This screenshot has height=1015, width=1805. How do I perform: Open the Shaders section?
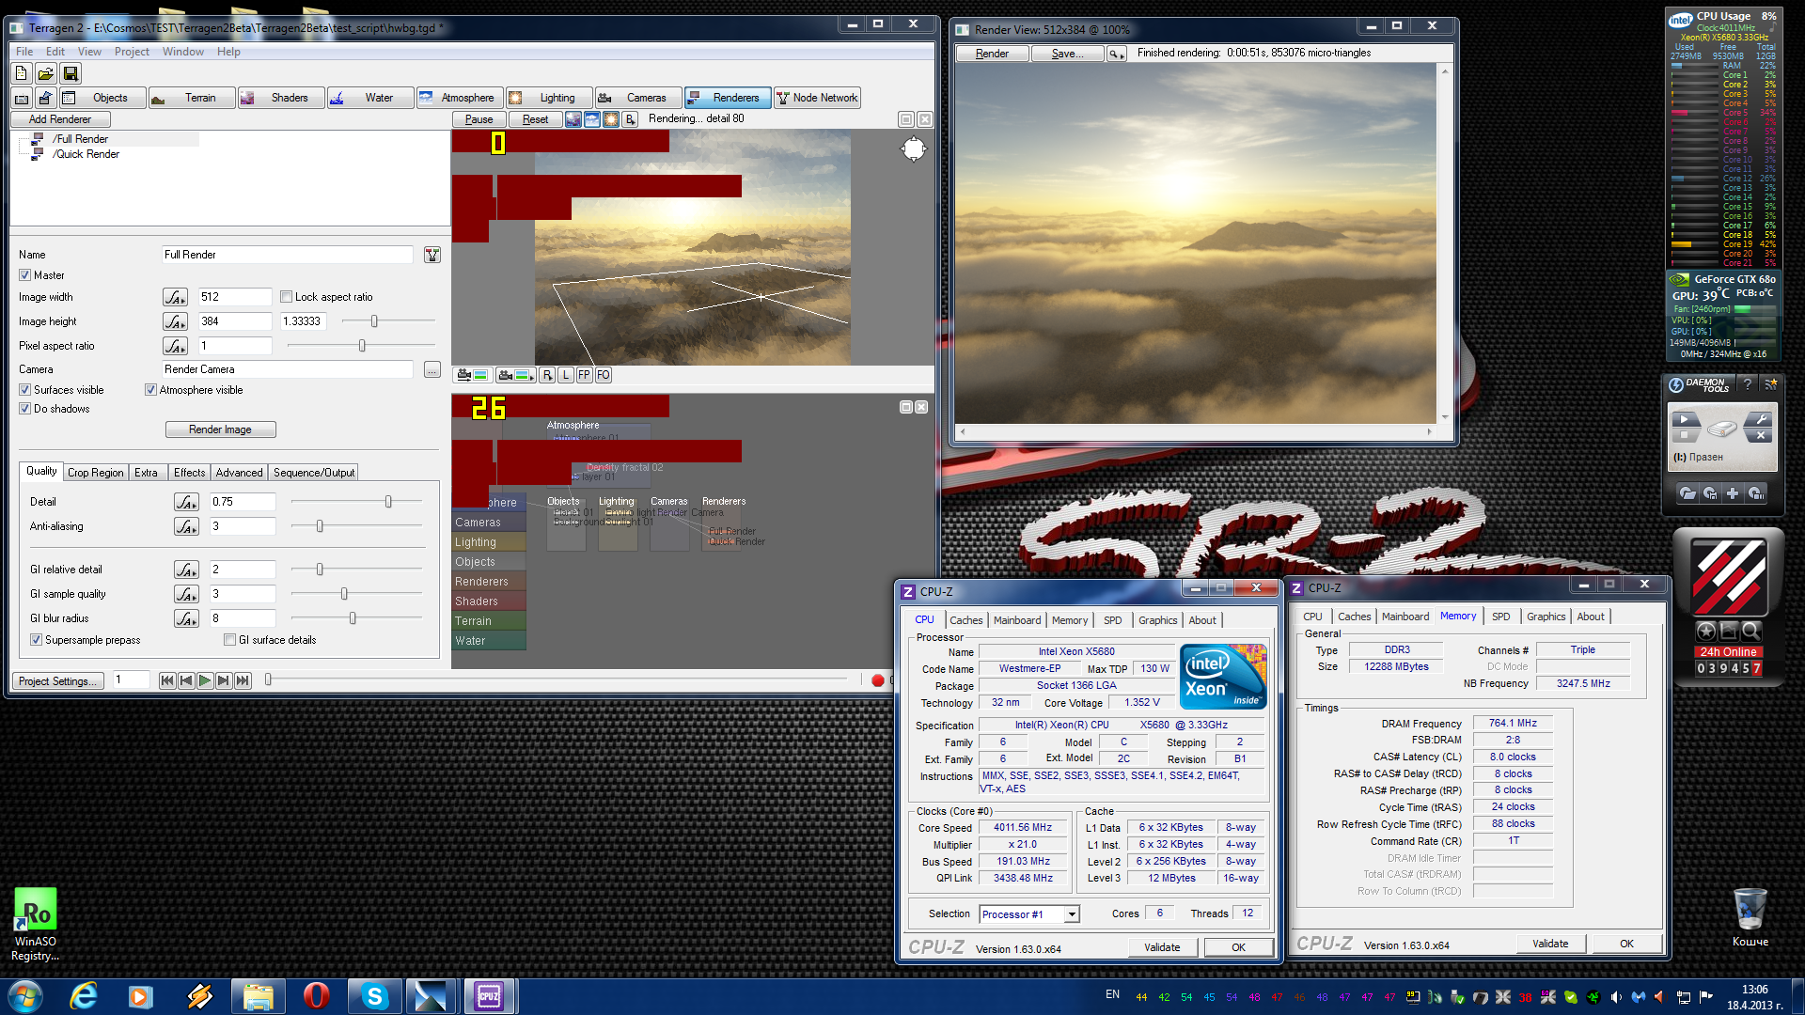[281, 98]
